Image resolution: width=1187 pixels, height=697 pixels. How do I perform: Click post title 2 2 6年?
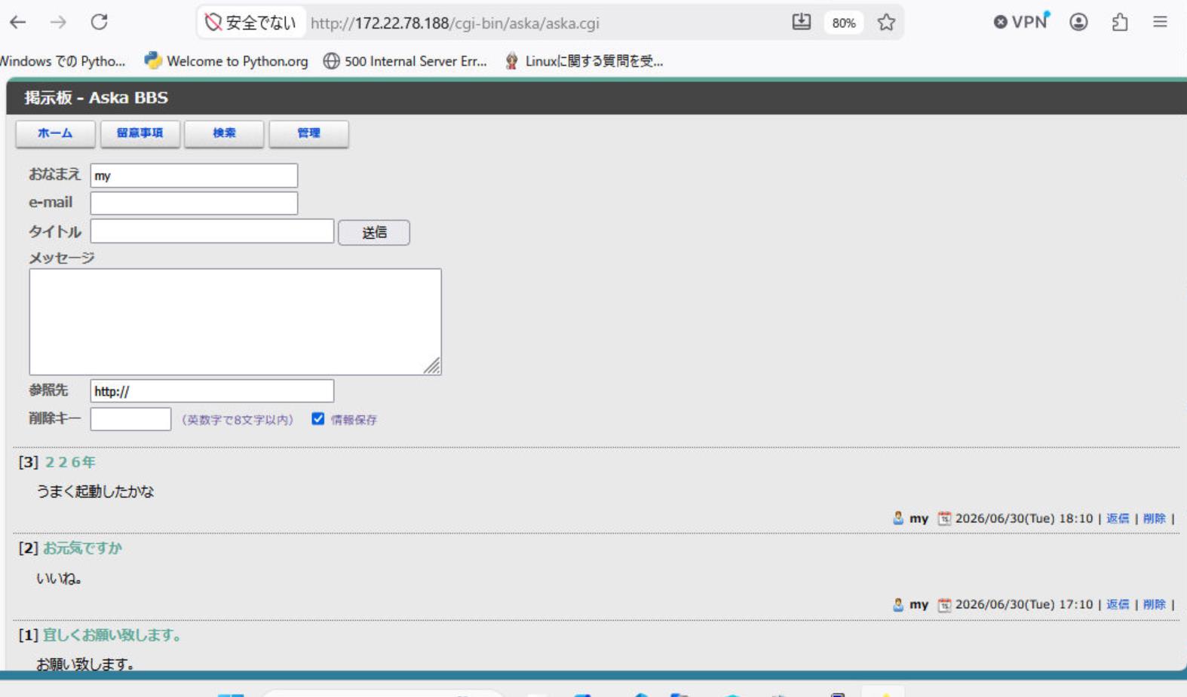(70, 462)
